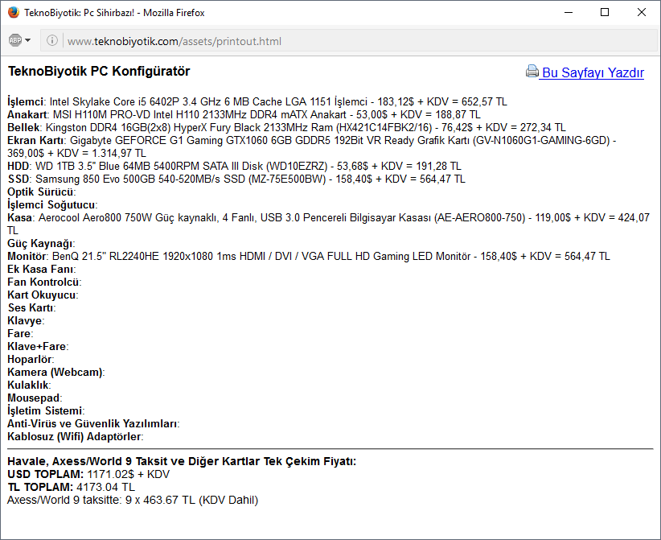
Task: Click the Fan Kontrolcü label
Action: [x=43, y=282]
